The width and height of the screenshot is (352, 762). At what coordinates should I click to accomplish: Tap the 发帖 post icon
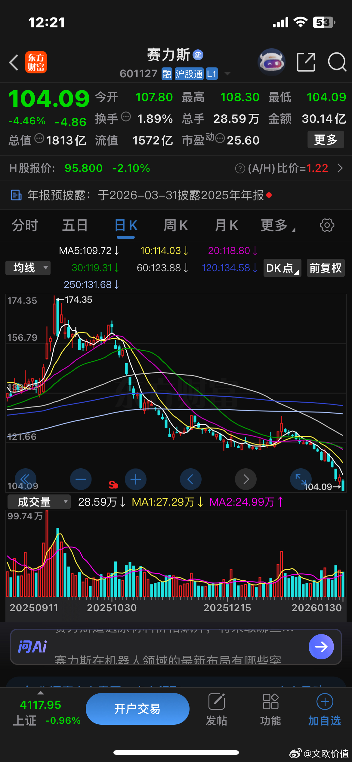click(217, 702)
